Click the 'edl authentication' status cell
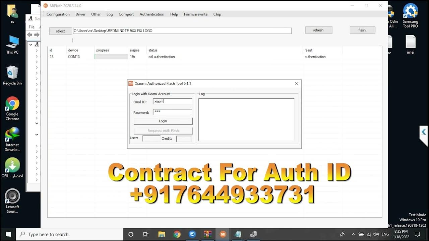This screenshot has width=429, height=241. 162,57
